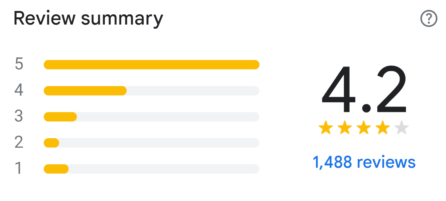Filter by the 1-star bar's yellow fill
The height and width of the screenshot is (201, 446).
click(x=56, y=169)
